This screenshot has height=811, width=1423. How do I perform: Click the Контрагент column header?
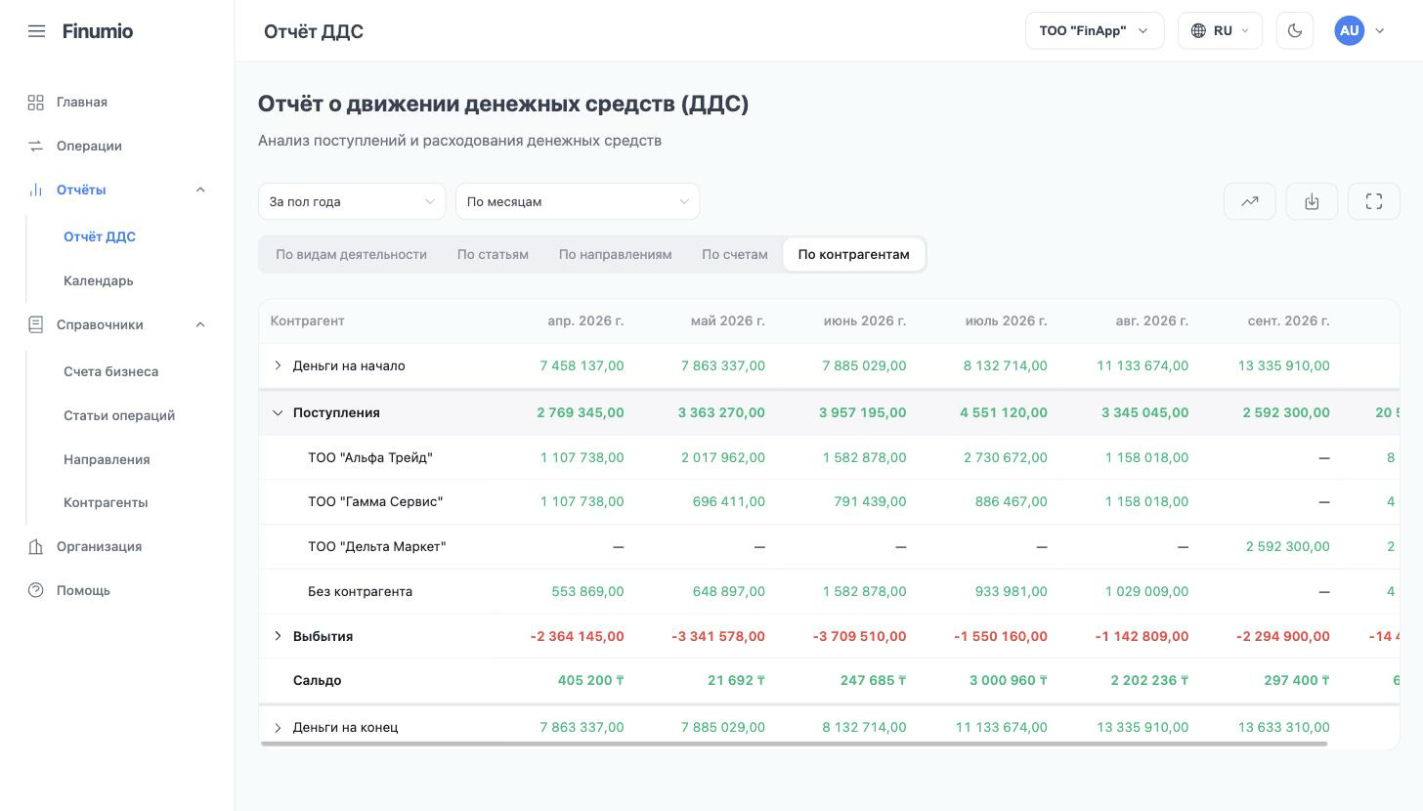[308, 320]
